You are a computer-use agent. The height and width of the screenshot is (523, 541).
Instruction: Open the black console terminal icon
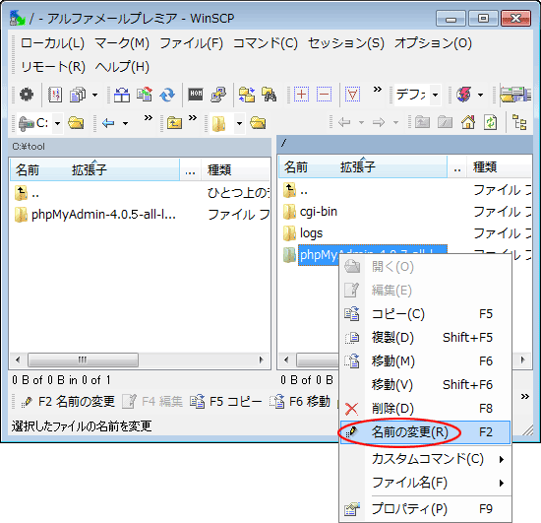196,94
